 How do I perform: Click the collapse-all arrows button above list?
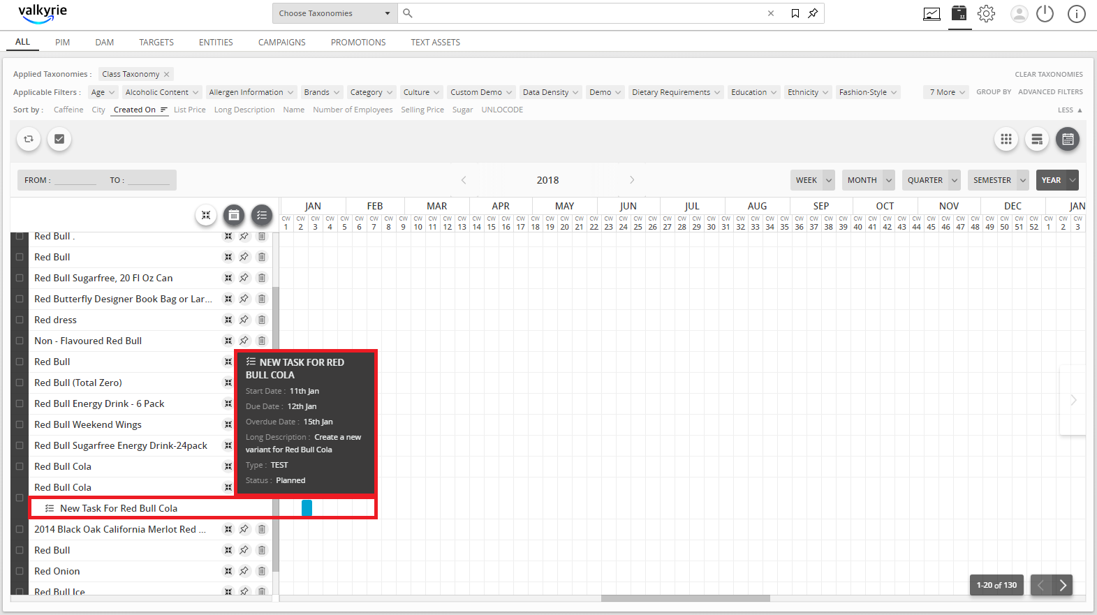click(x=206, y=215)
